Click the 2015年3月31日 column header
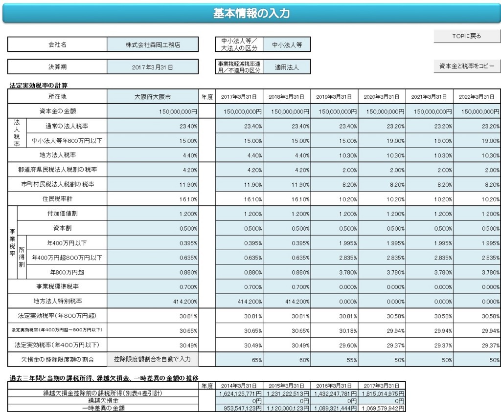The width and height of the screenshot is (501, 412). [x=287, y=386]
